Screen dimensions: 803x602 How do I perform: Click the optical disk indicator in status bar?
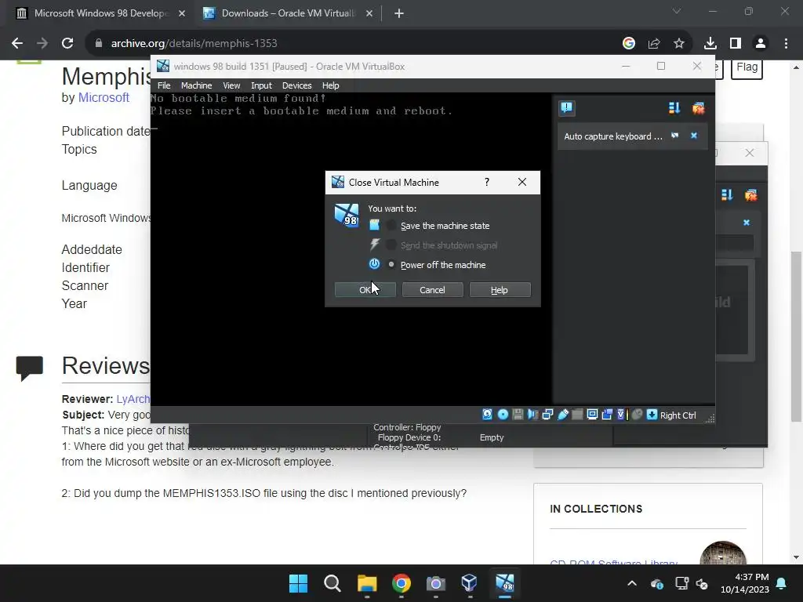(x=503, y=415)
